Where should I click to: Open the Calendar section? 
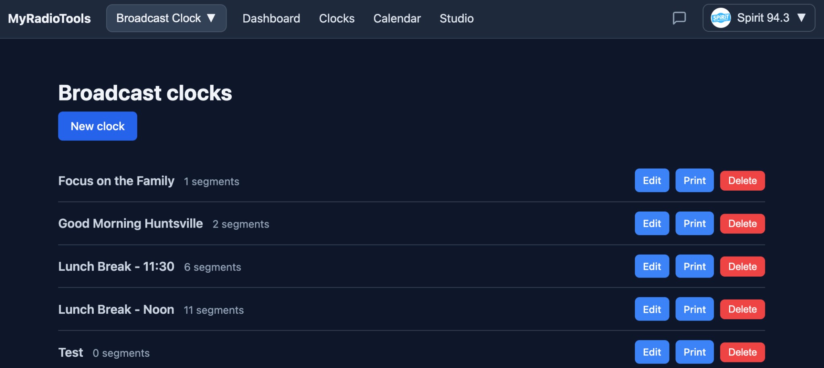click(x=397, y=19)
